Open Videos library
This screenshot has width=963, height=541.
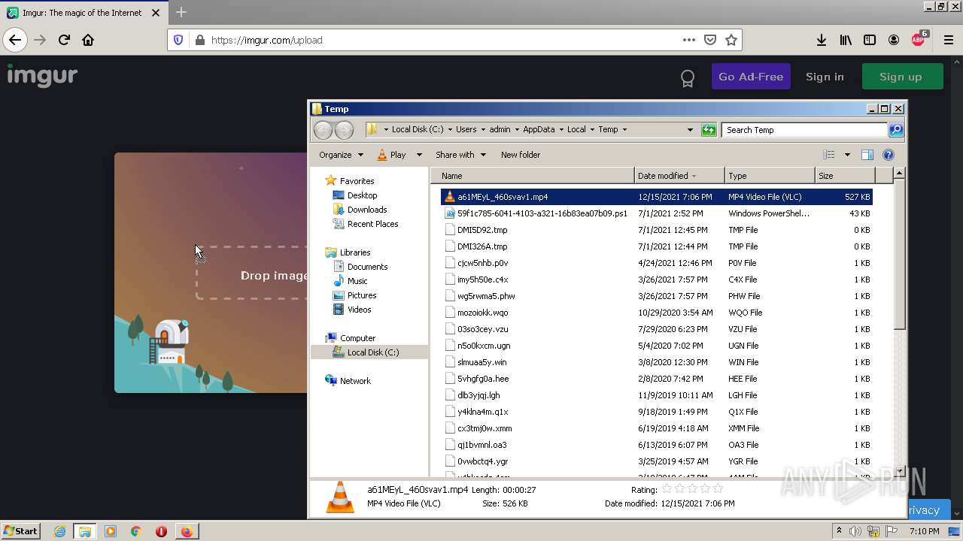tap(359, 310)
